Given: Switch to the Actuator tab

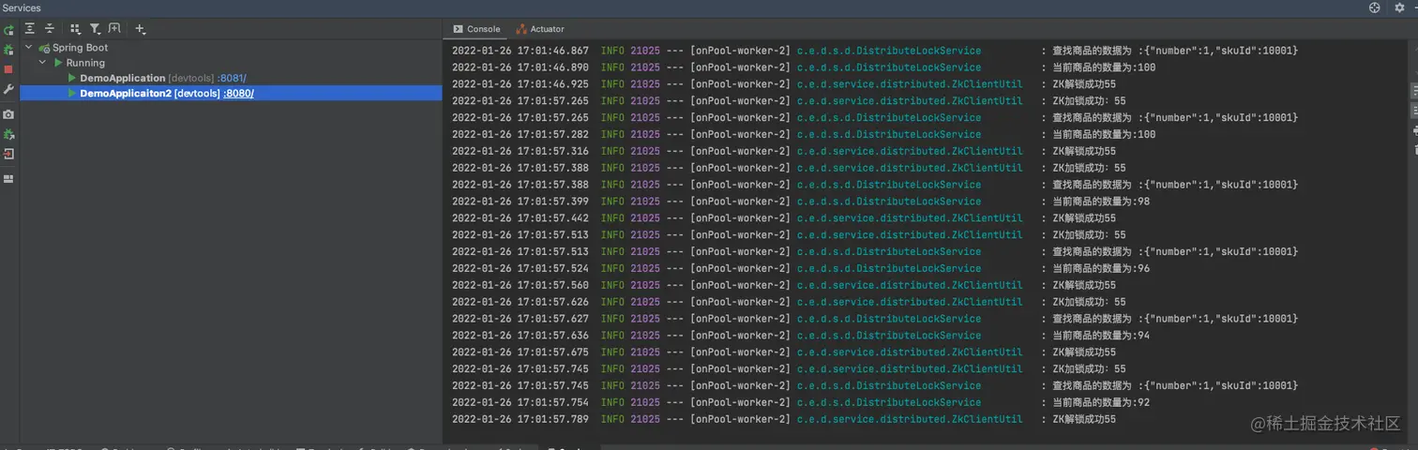Looking at the screenshot, I should coord(540,29).
